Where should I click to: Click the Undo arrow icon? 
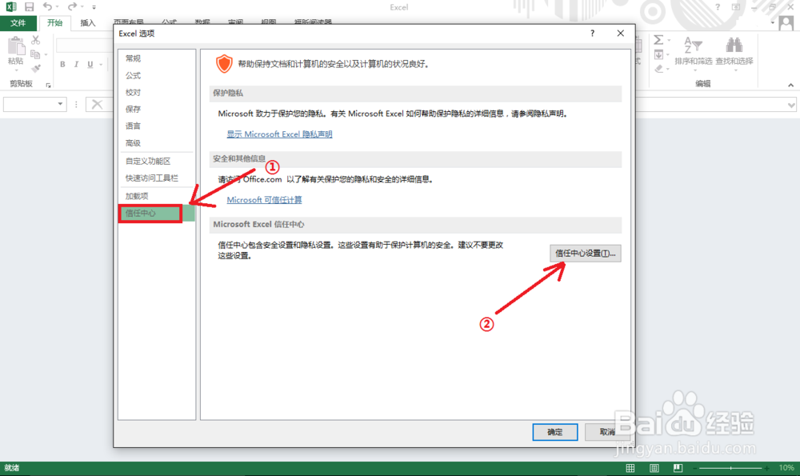tap(47, 6)
